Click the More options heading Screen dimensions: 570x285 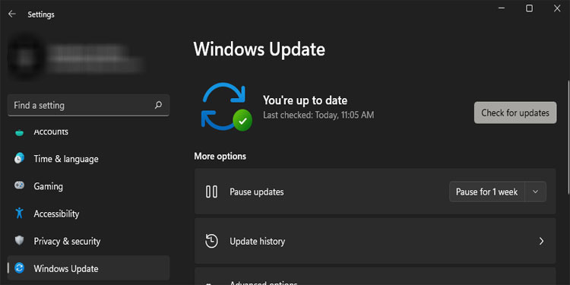(220, 157)
